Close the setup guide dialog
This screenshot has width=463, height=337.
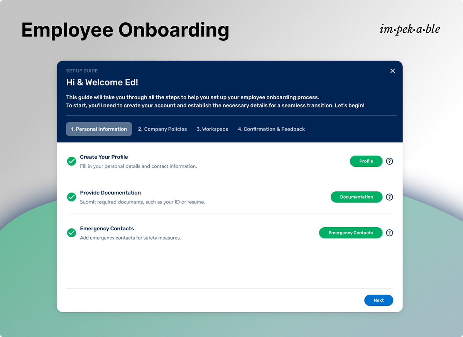[392, 71]
